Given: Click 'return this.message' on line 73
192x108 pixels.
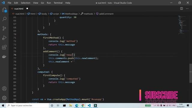Looking at the screenshot, I should pyautogui.click(x=62, y=45).
